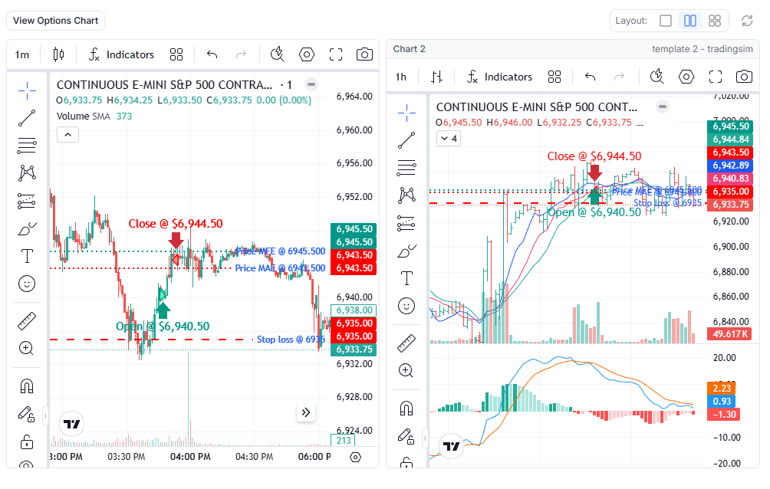Click the View Options Chart button
Screen dimensions: 770x489
pos(55,21)
